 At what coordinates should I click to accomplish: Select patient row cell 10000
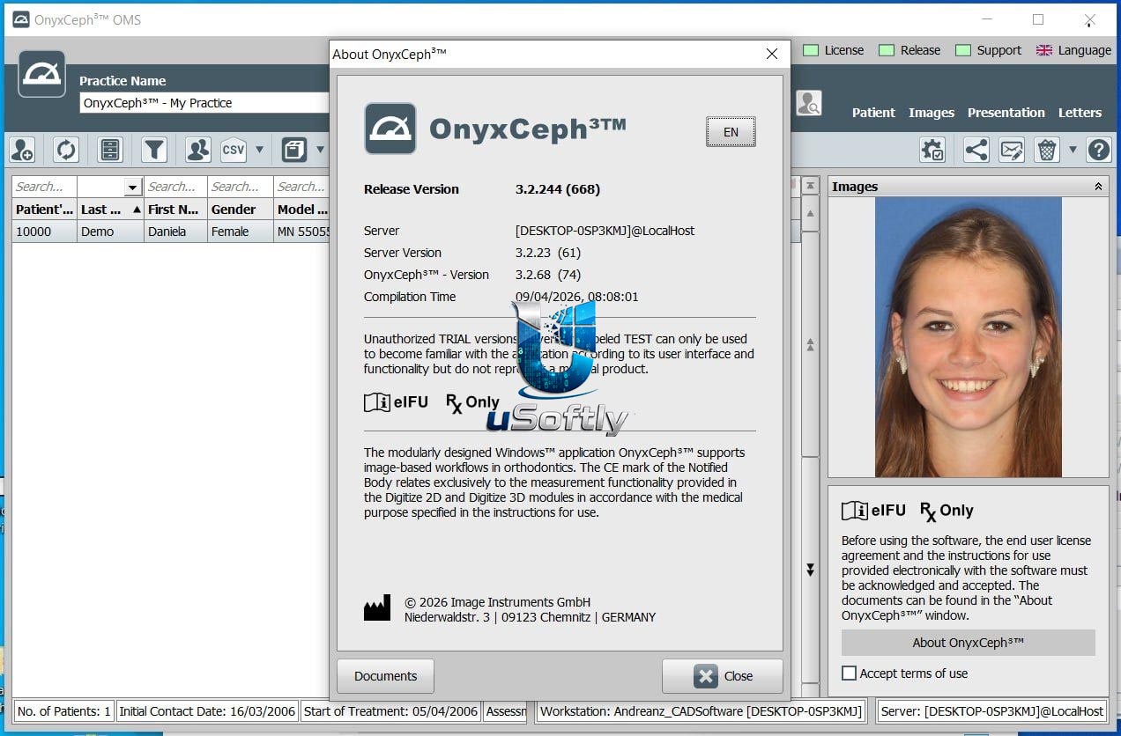[x=44, y=232]
